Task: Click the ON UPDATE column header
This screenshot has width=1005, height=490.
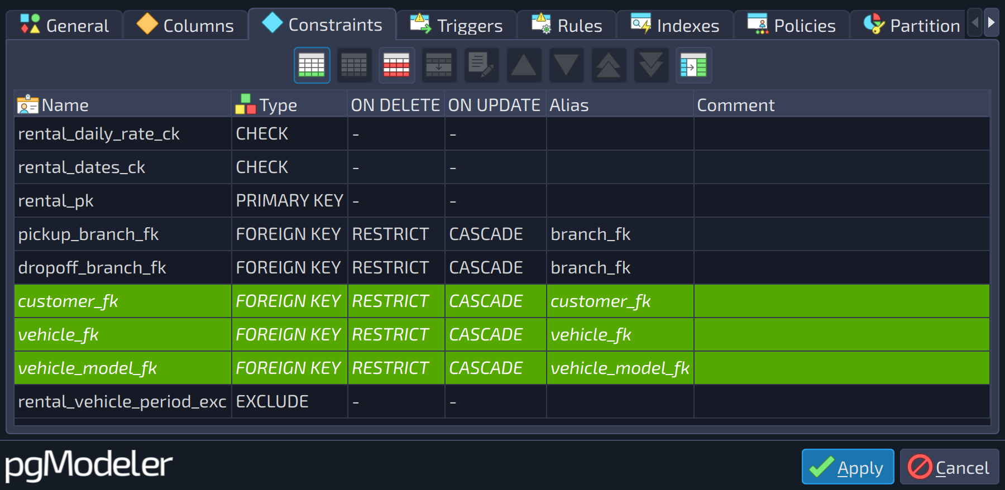Action: [495, 105]
